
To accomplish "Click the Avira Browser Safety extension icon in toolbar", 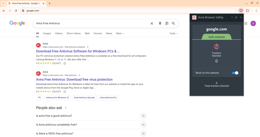I will click(241, 11).
